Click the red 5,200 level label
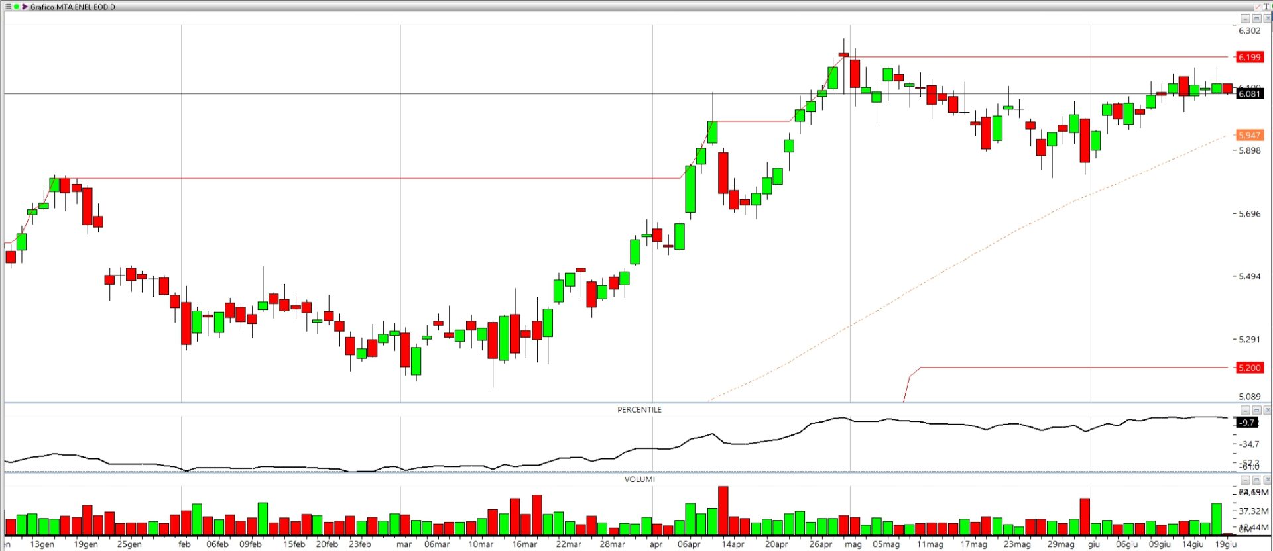The height and width of the screenshot is (551, 1273). coord(1250,368)
